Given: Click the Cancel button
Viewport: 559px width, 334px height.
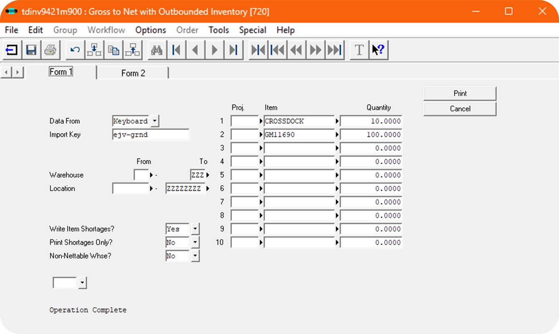Looking at the screenshot, I should [460, 109].
